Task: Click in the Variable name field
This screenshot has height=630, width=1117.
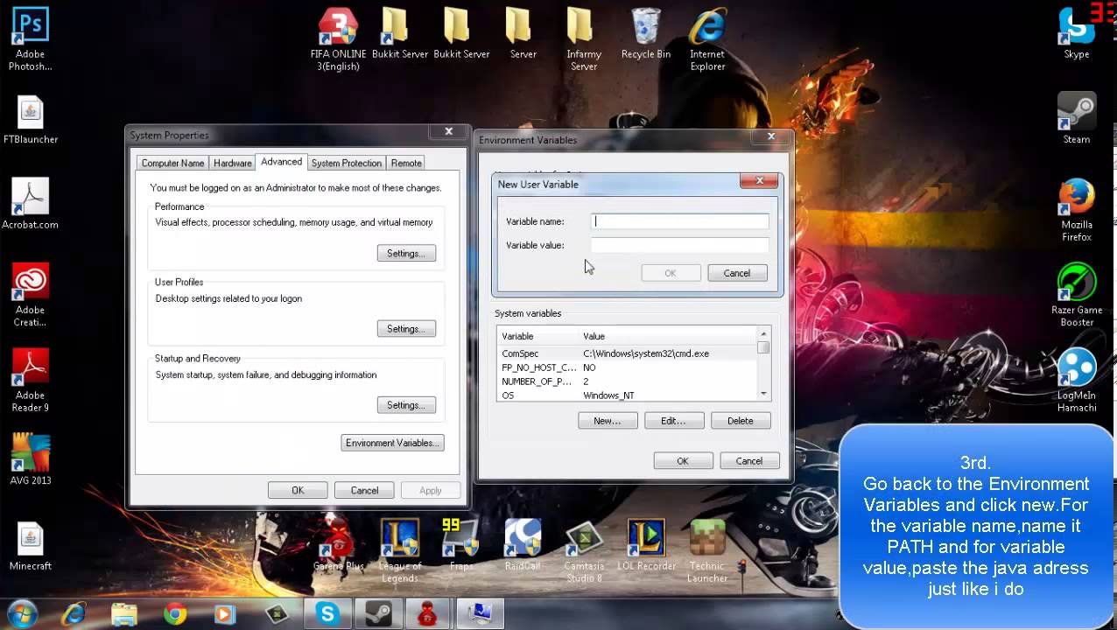Action: (x=679, y=221)
